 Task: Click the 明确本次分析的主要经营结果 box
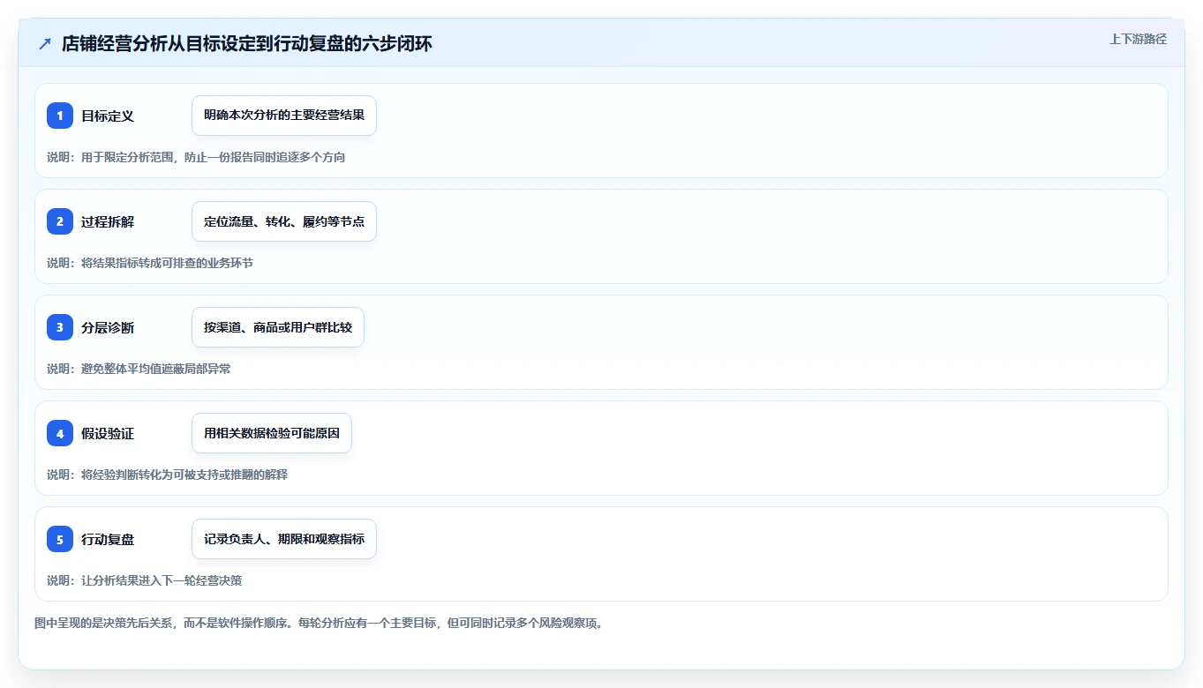click(x=284, y=116)
